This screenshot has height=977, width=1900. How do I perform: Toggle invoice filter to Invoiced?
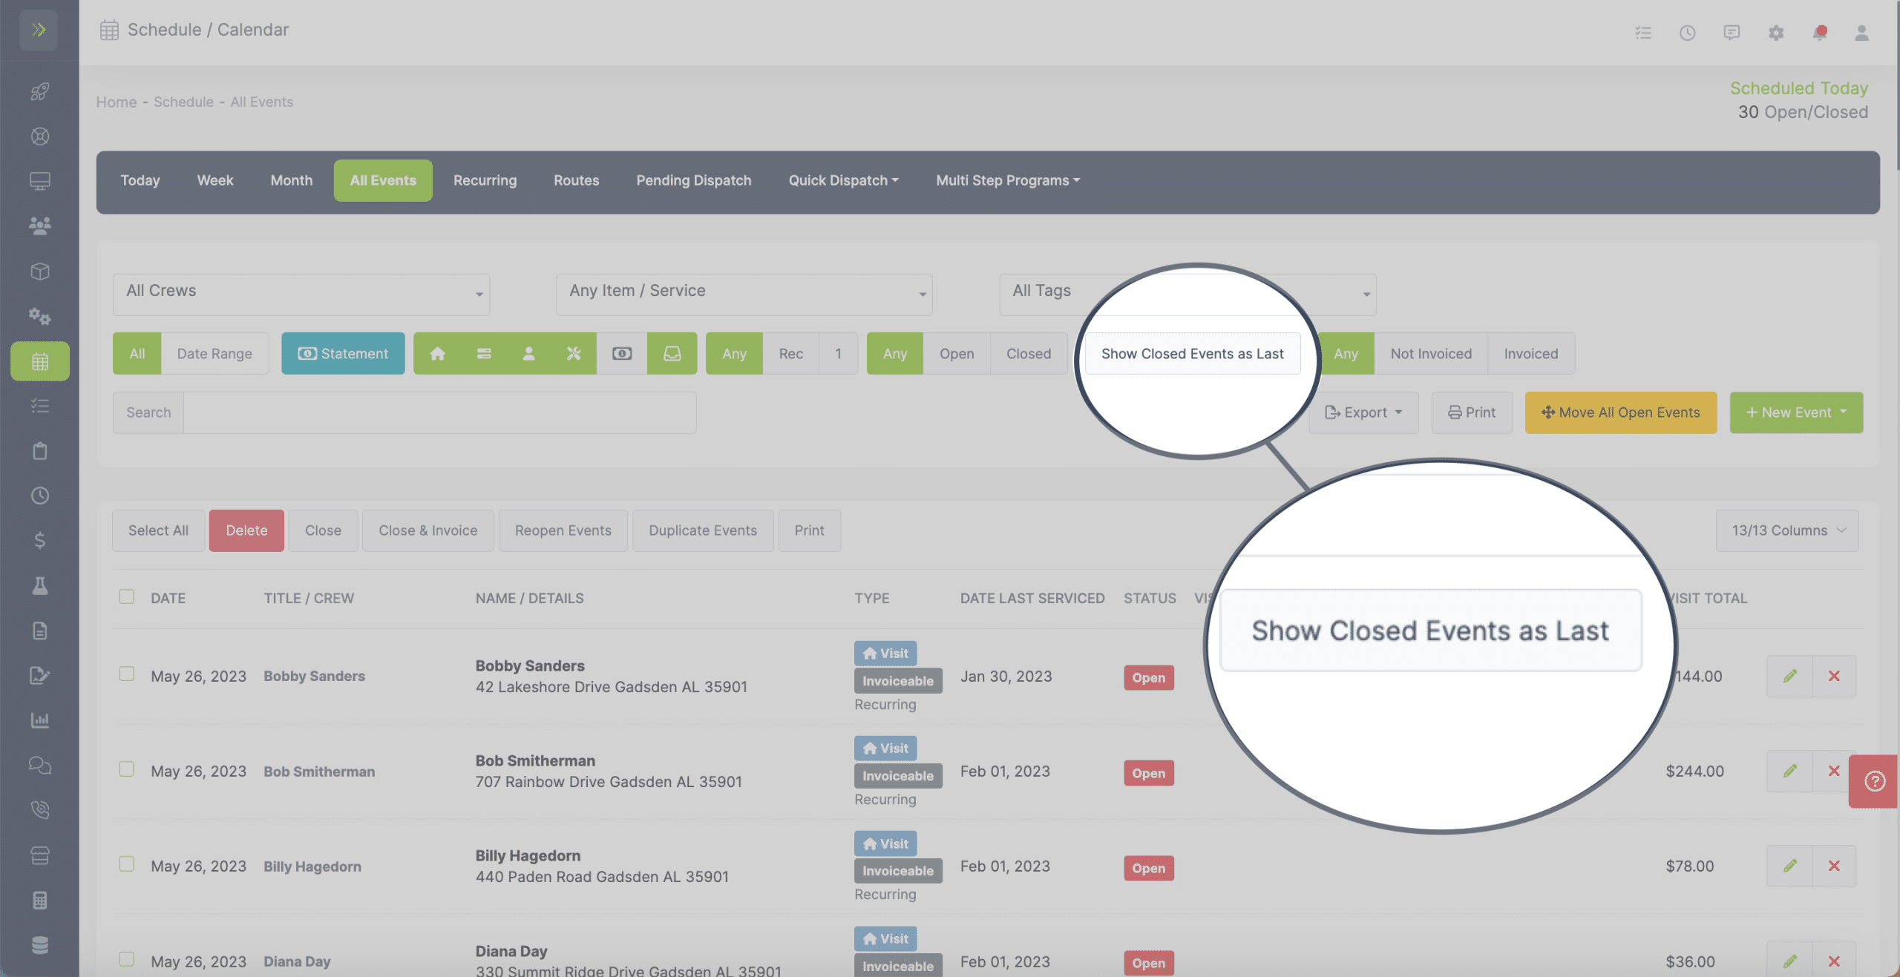[1531, 354]
